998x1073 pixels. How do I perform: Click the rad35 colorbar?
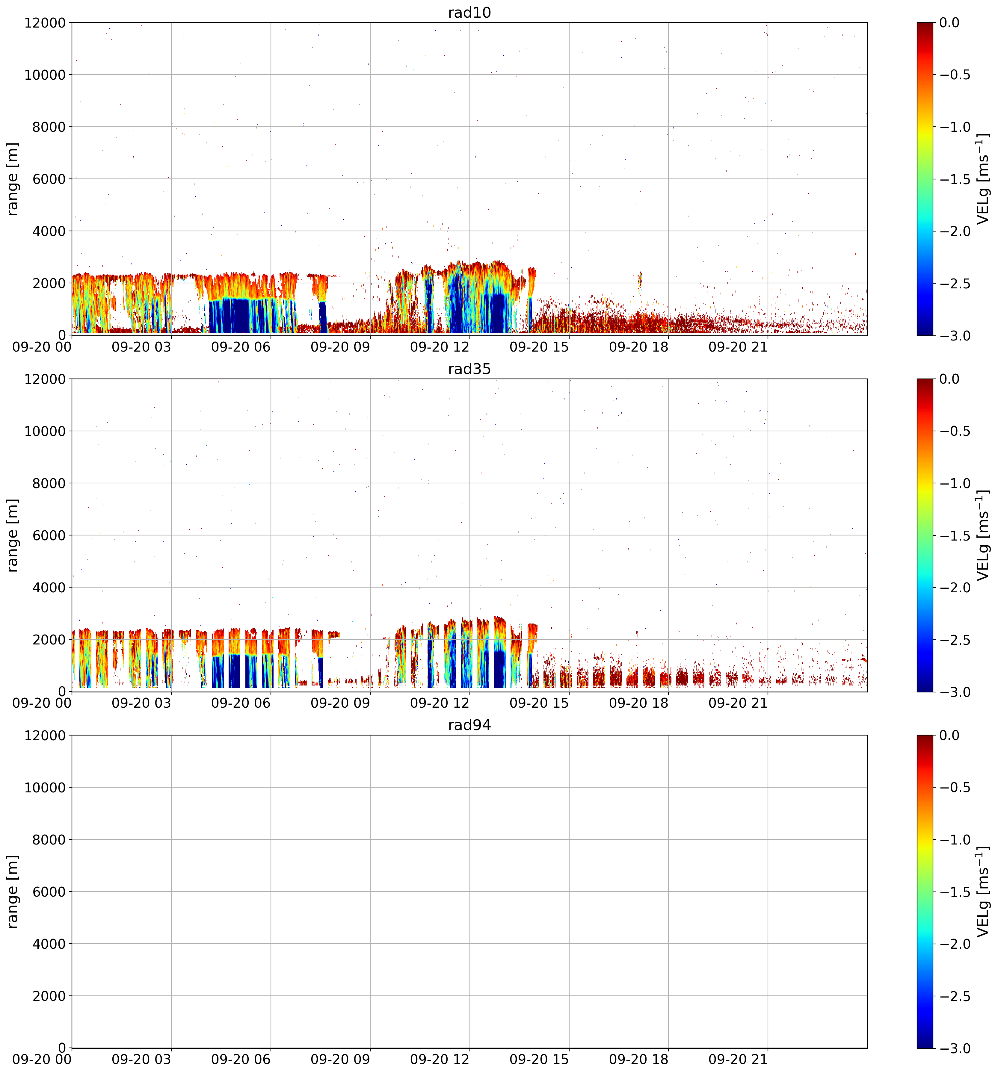925,535
